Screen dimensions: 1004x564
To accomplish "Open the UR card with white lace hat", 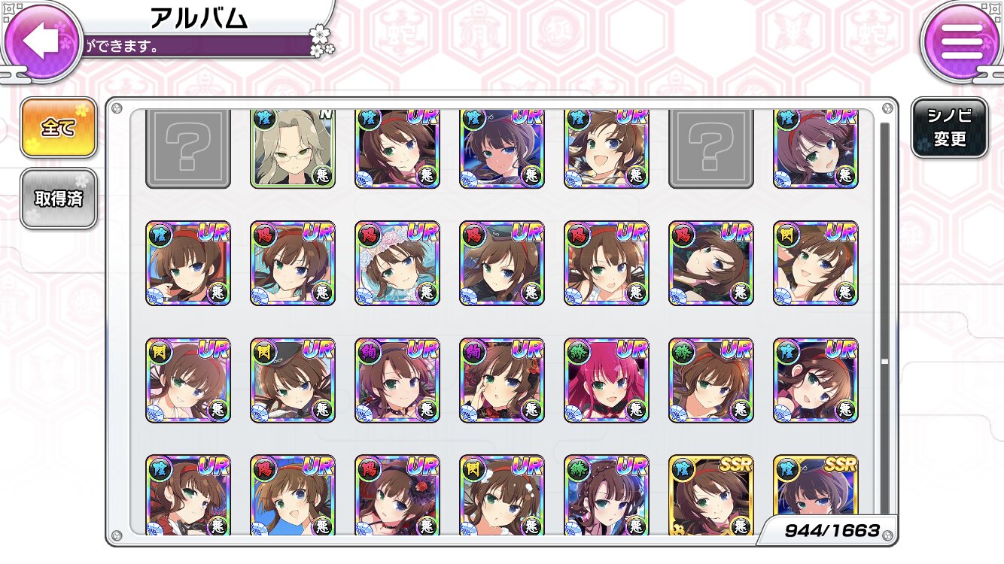I will tap(397, 263).
